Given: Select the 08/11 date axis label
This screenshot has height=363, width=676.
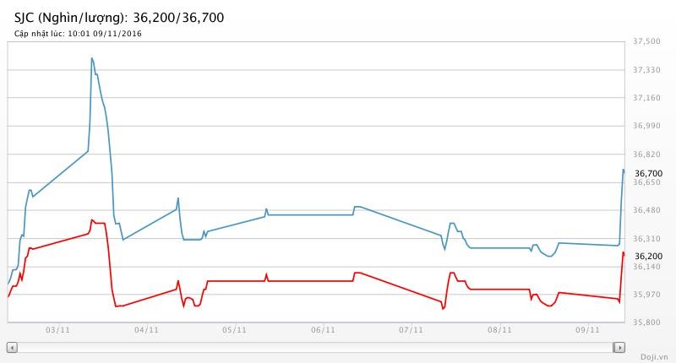Looking at the screenshot, I should tap(499, 331).
